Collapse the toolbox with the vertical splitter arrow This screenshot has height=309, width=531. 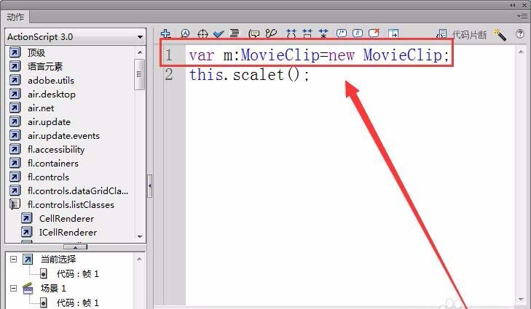(x=149, y=186)
